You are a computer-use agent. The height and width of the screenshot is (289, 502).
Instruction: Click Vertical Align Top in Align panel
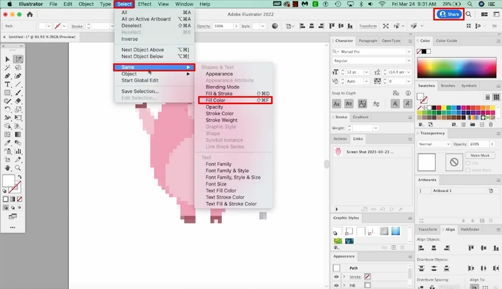tap(471, 248)
